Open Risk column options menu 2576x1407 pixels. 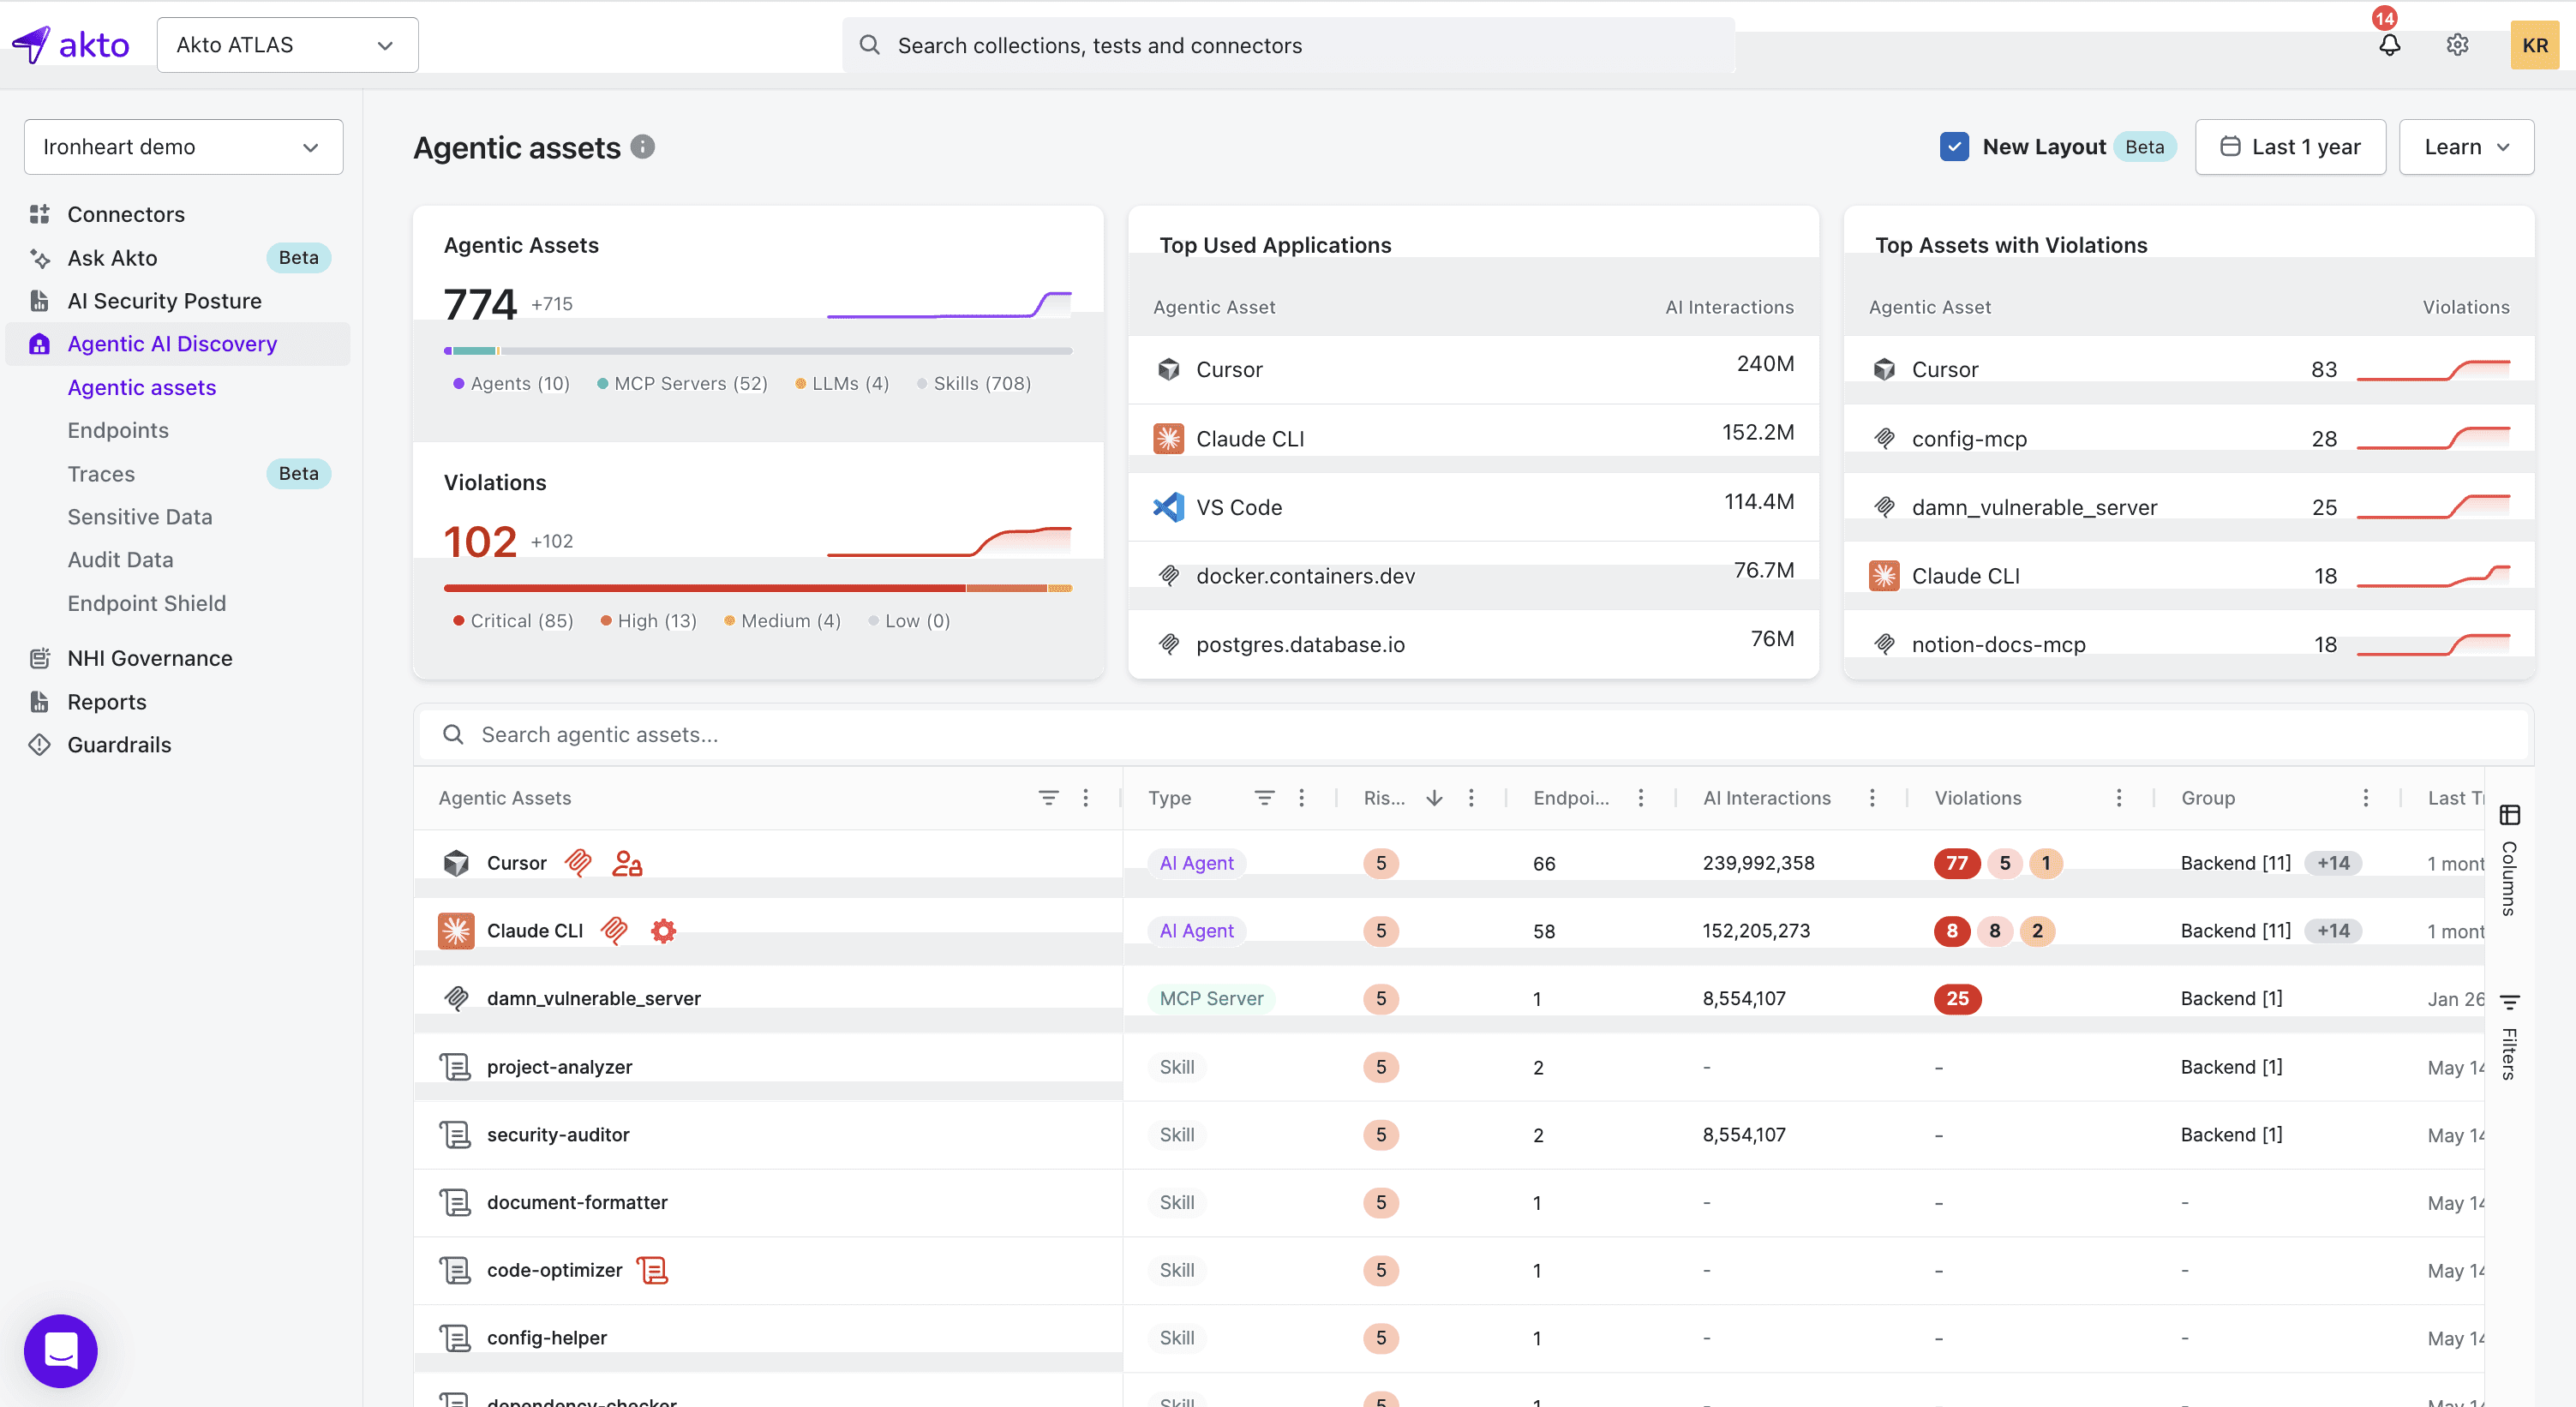click(x=1471, y=798)
